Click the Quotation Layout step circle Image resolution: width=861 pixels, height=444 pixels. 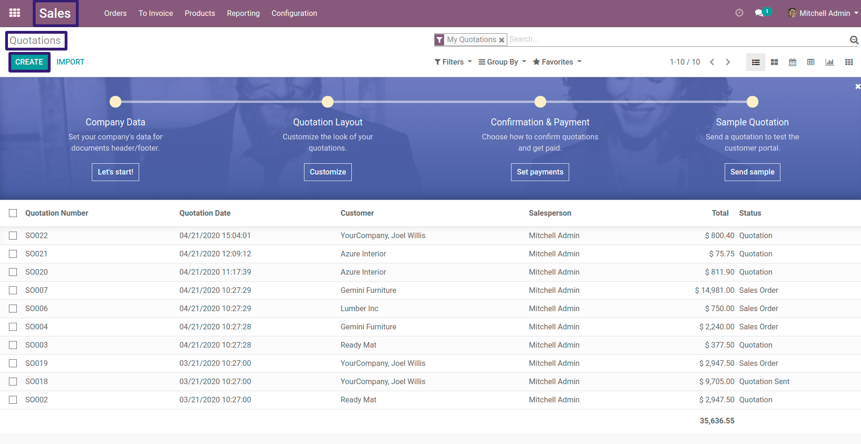(x=328, y=102)
